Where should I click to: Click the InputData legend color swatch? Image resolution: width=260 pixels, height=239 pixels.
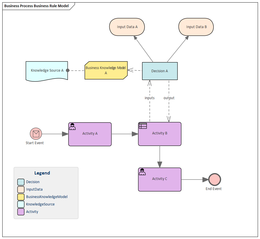click(x=21, y=189)
